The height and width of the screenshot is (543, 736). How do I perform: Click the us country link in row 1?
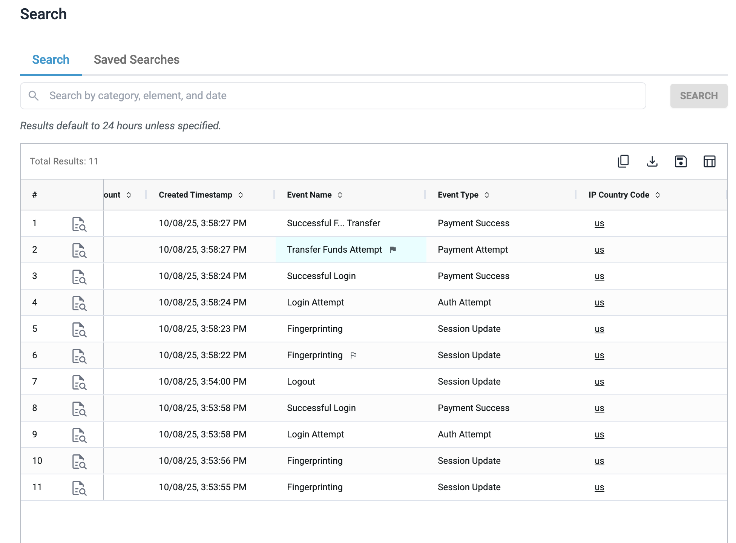599,224
